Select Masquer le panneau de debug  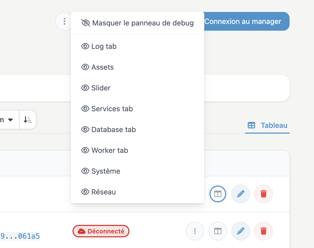[x=138, y=23]
